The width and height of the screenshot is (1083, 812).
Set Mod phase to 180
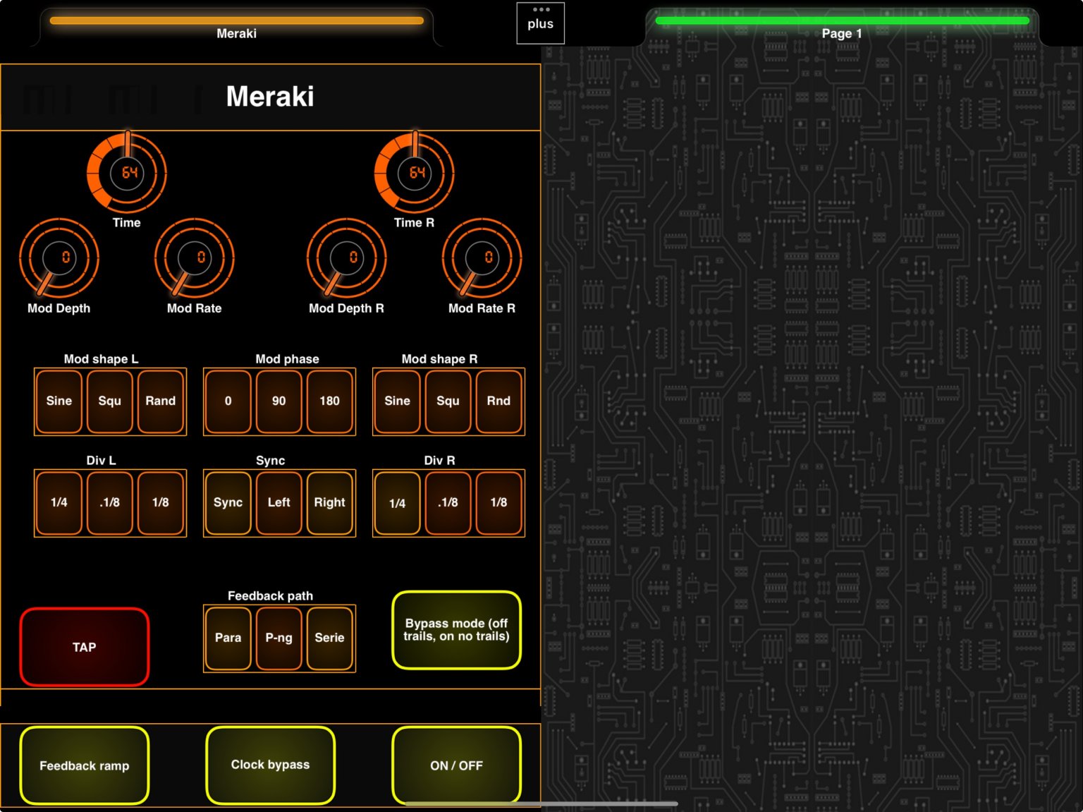click(330, 401)
